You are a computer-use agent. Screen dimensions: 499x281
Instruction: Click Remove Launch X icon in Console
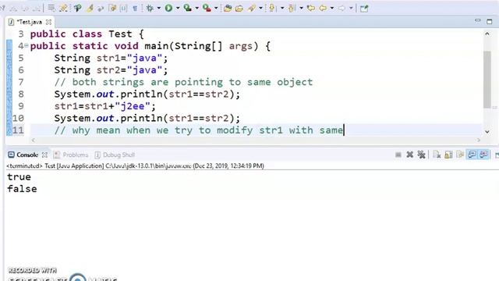pyautogui.click(x=410, y=155)
